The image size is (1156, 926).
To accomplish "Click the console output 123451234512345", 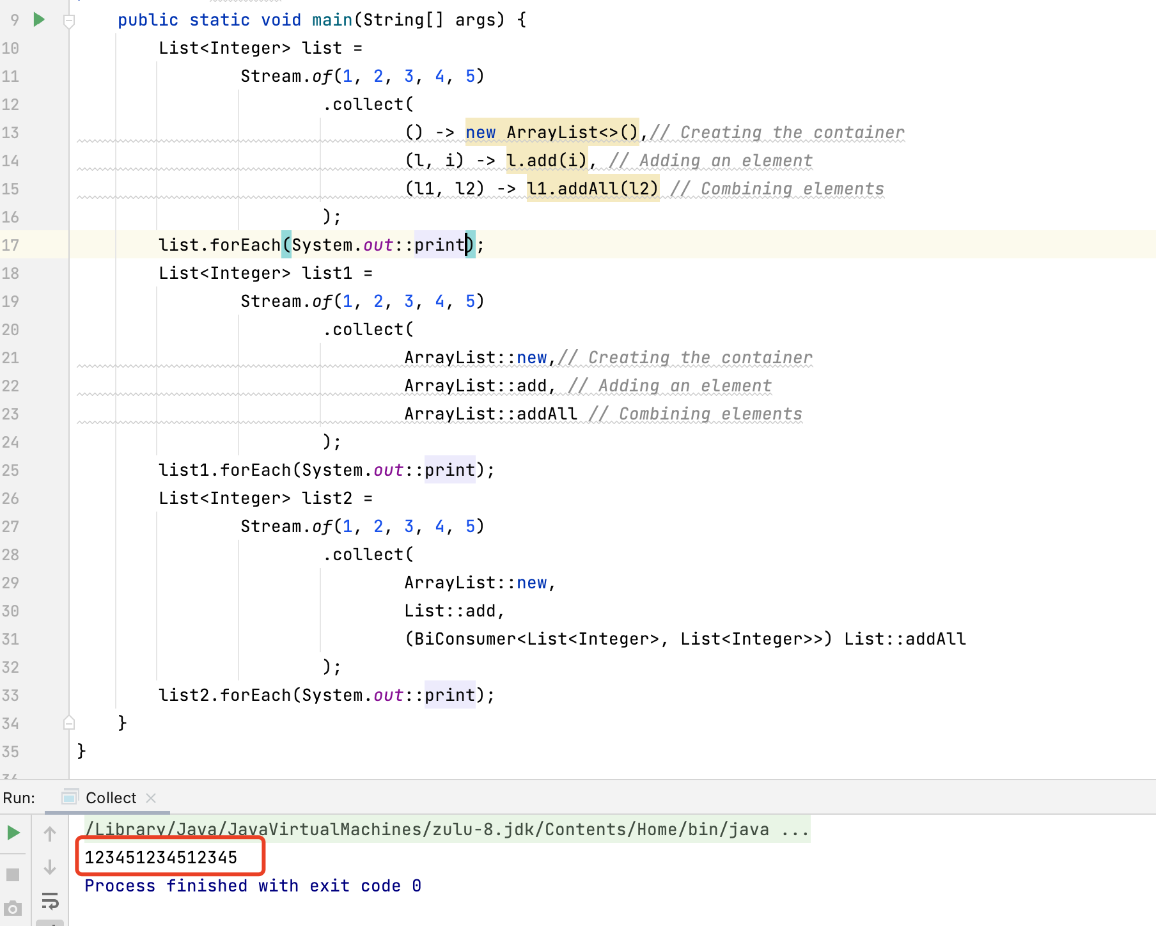I will click(160, 858).
